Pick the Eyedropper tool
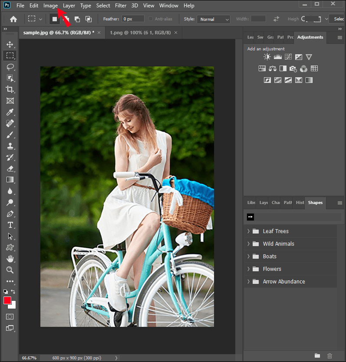Image resolution: width=346 pixels, height=362 pixels. click(10, 112)
